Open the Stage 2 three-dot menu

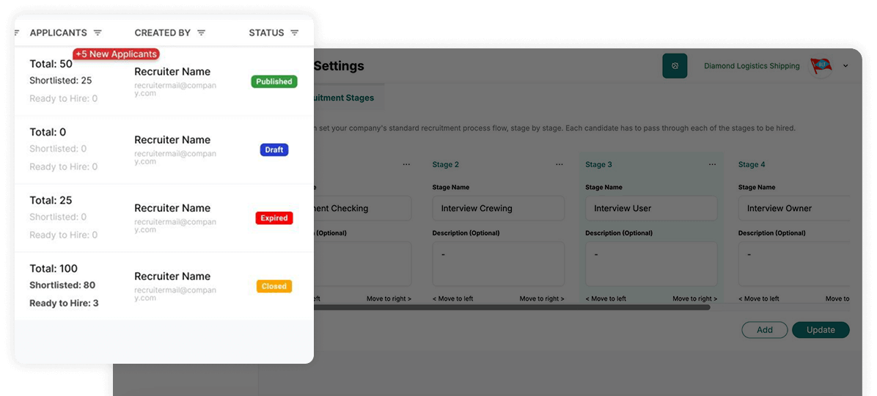(559, 165)
